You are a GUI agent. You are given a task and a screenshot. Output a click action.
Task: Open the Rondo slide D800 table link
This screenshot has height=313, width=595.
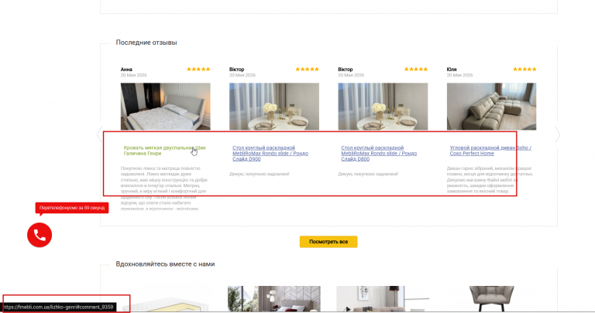click(x=379, y=153)
